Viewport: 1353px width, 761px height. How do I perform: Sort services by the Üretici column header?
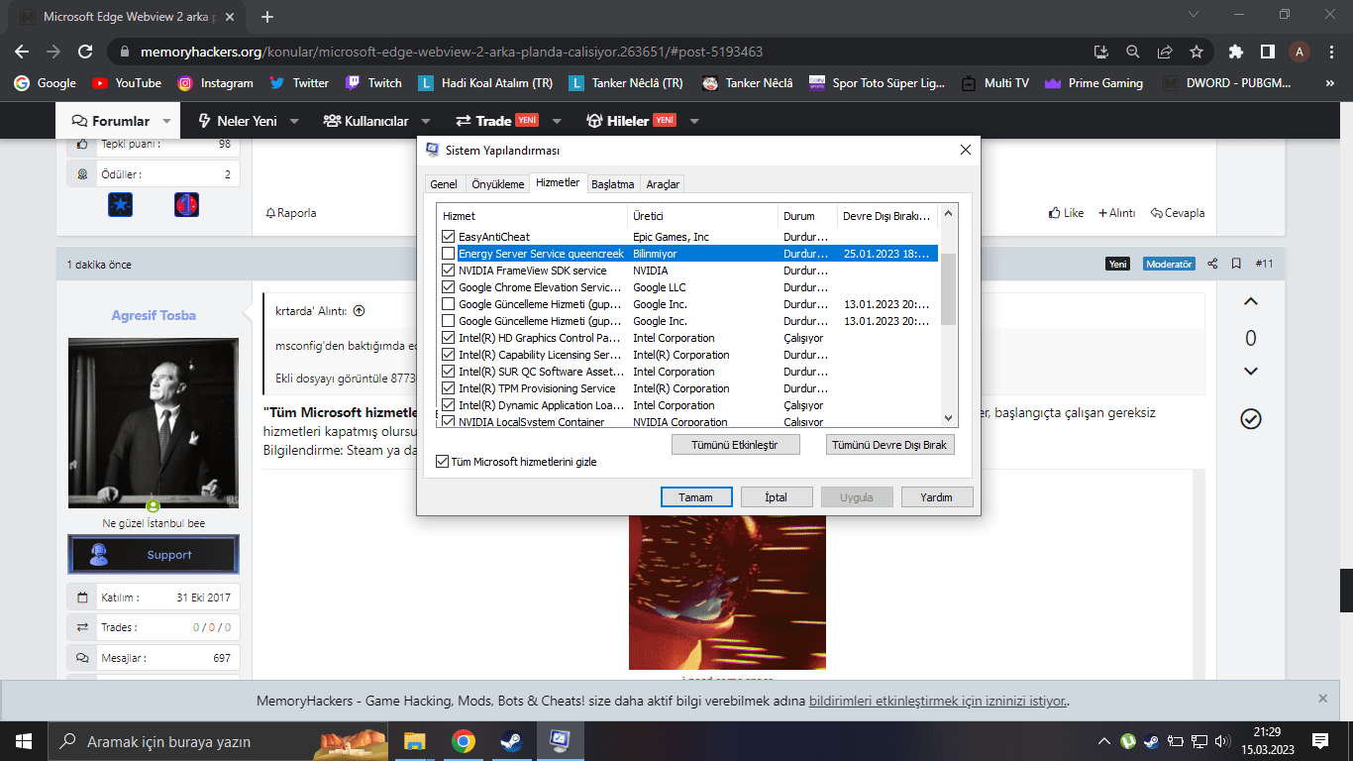point(703,216)
